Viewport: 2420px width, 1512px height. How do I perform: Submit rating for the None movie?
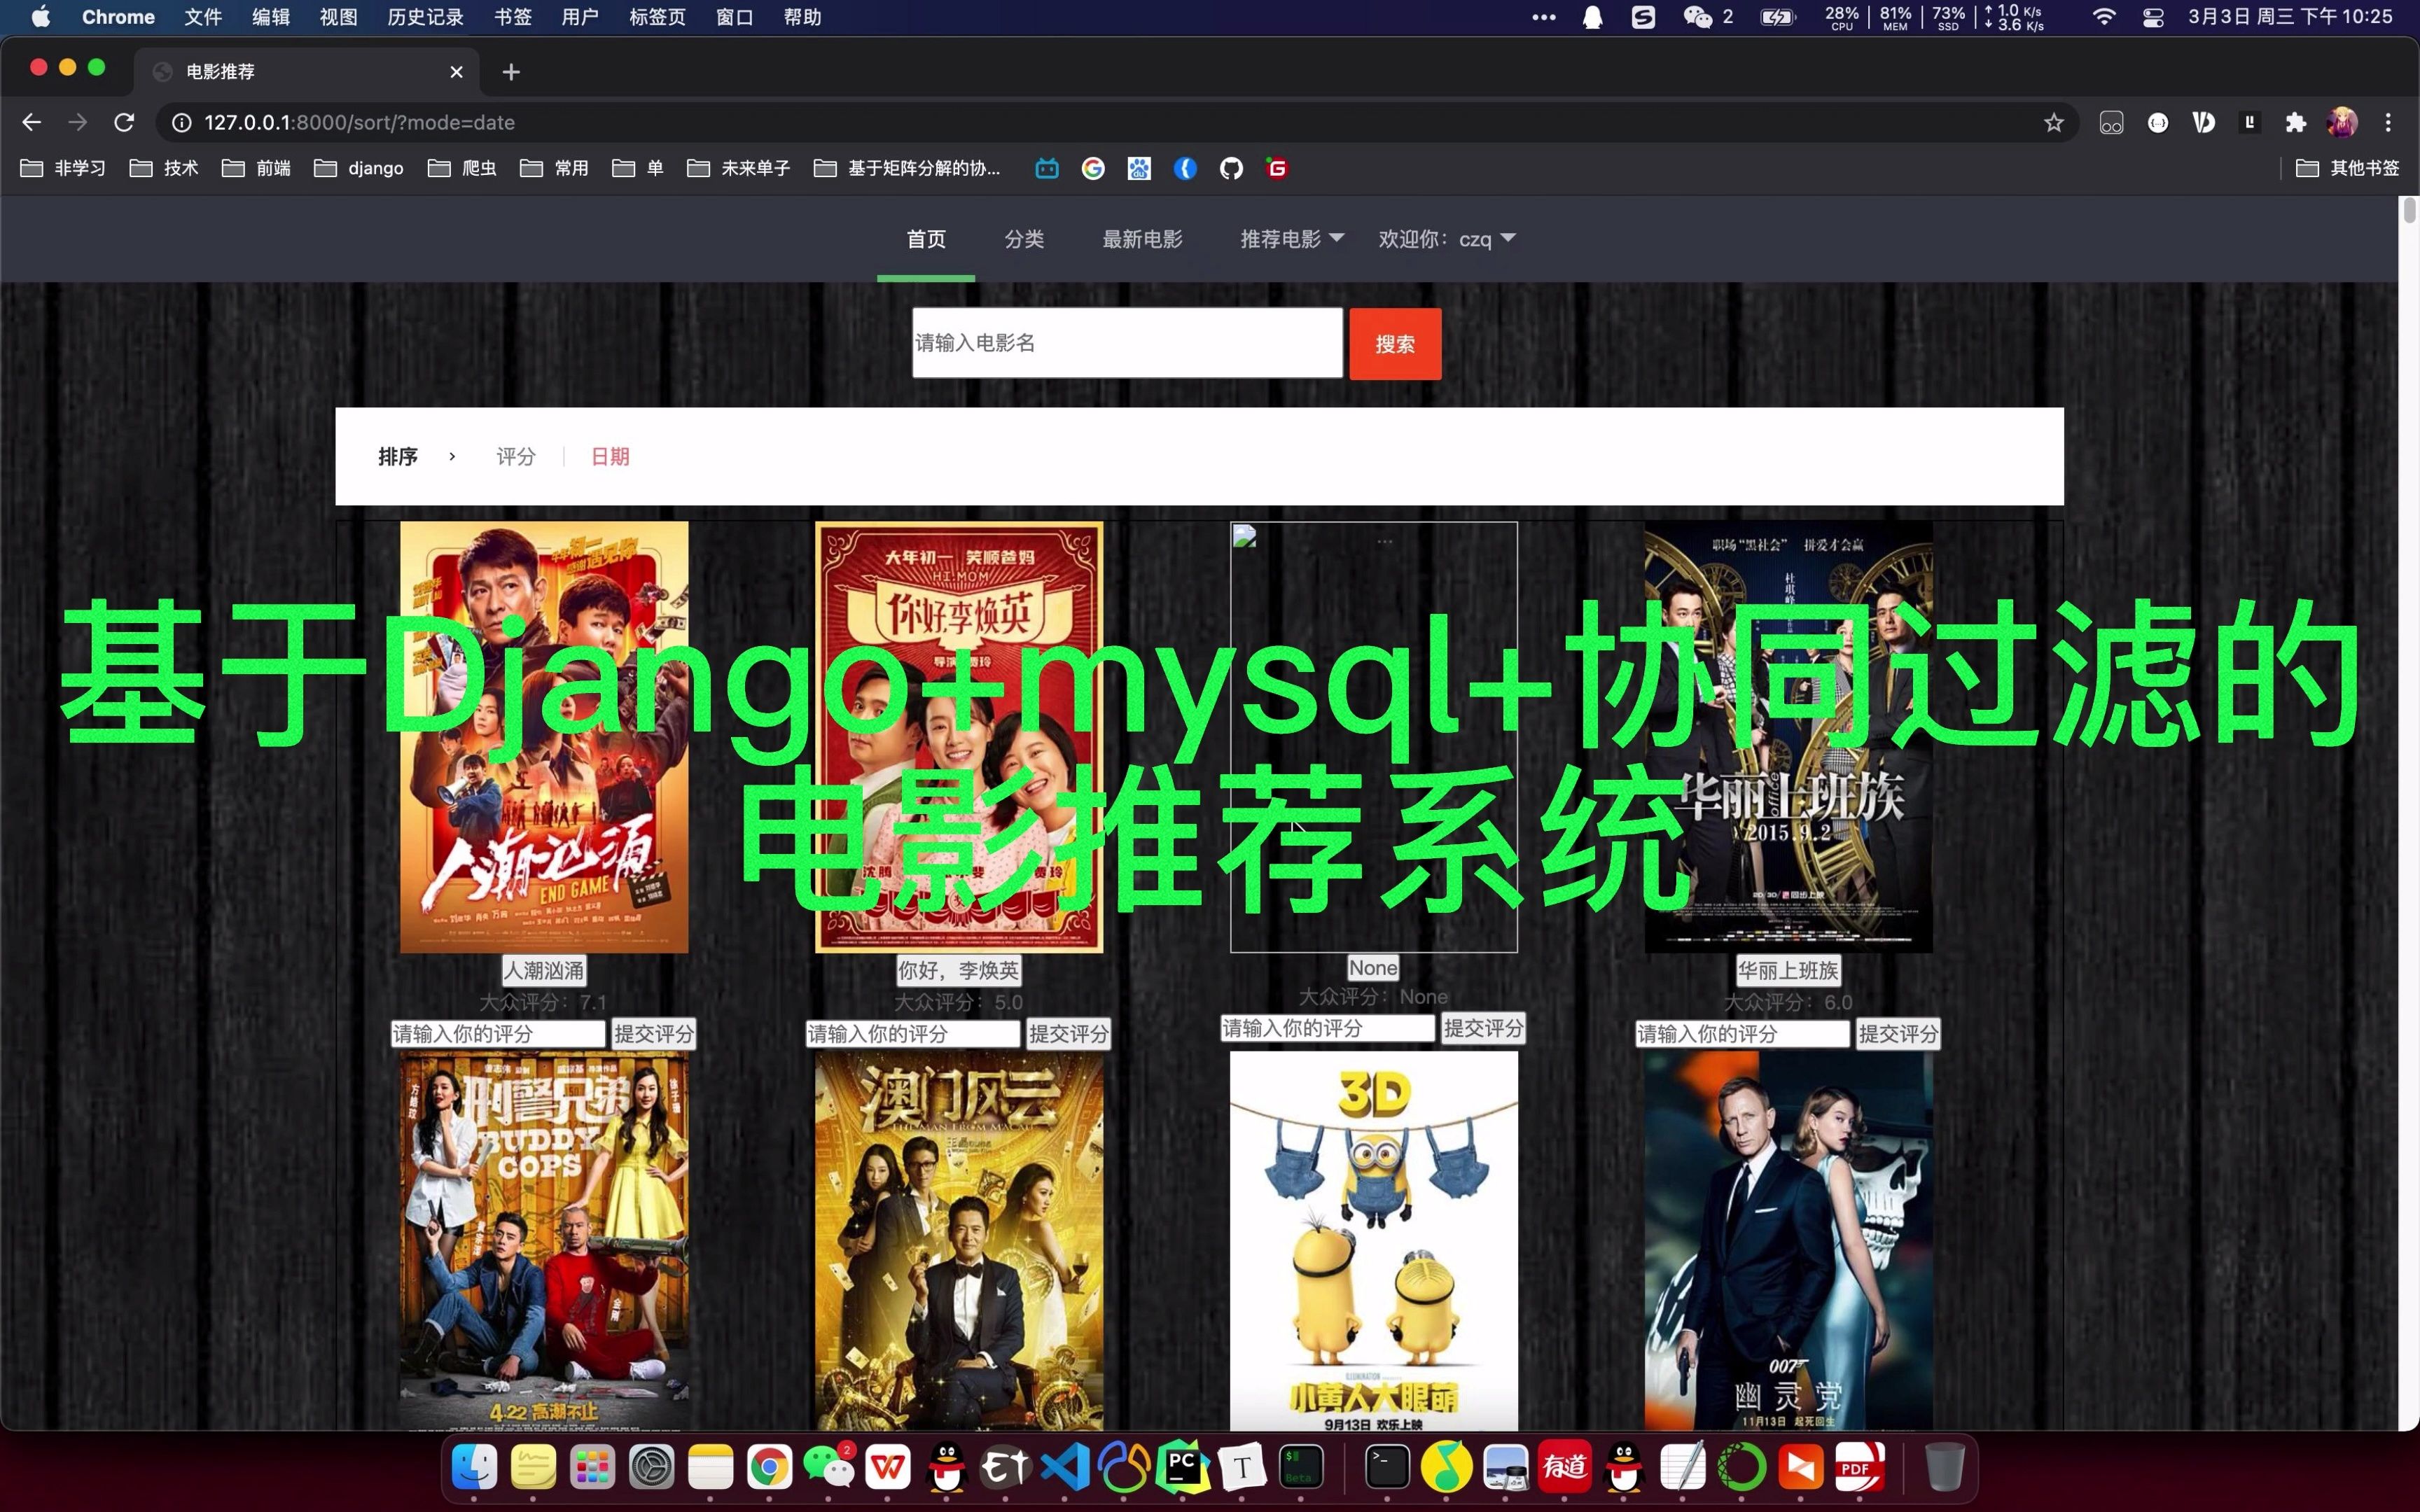point(1484,1028)
